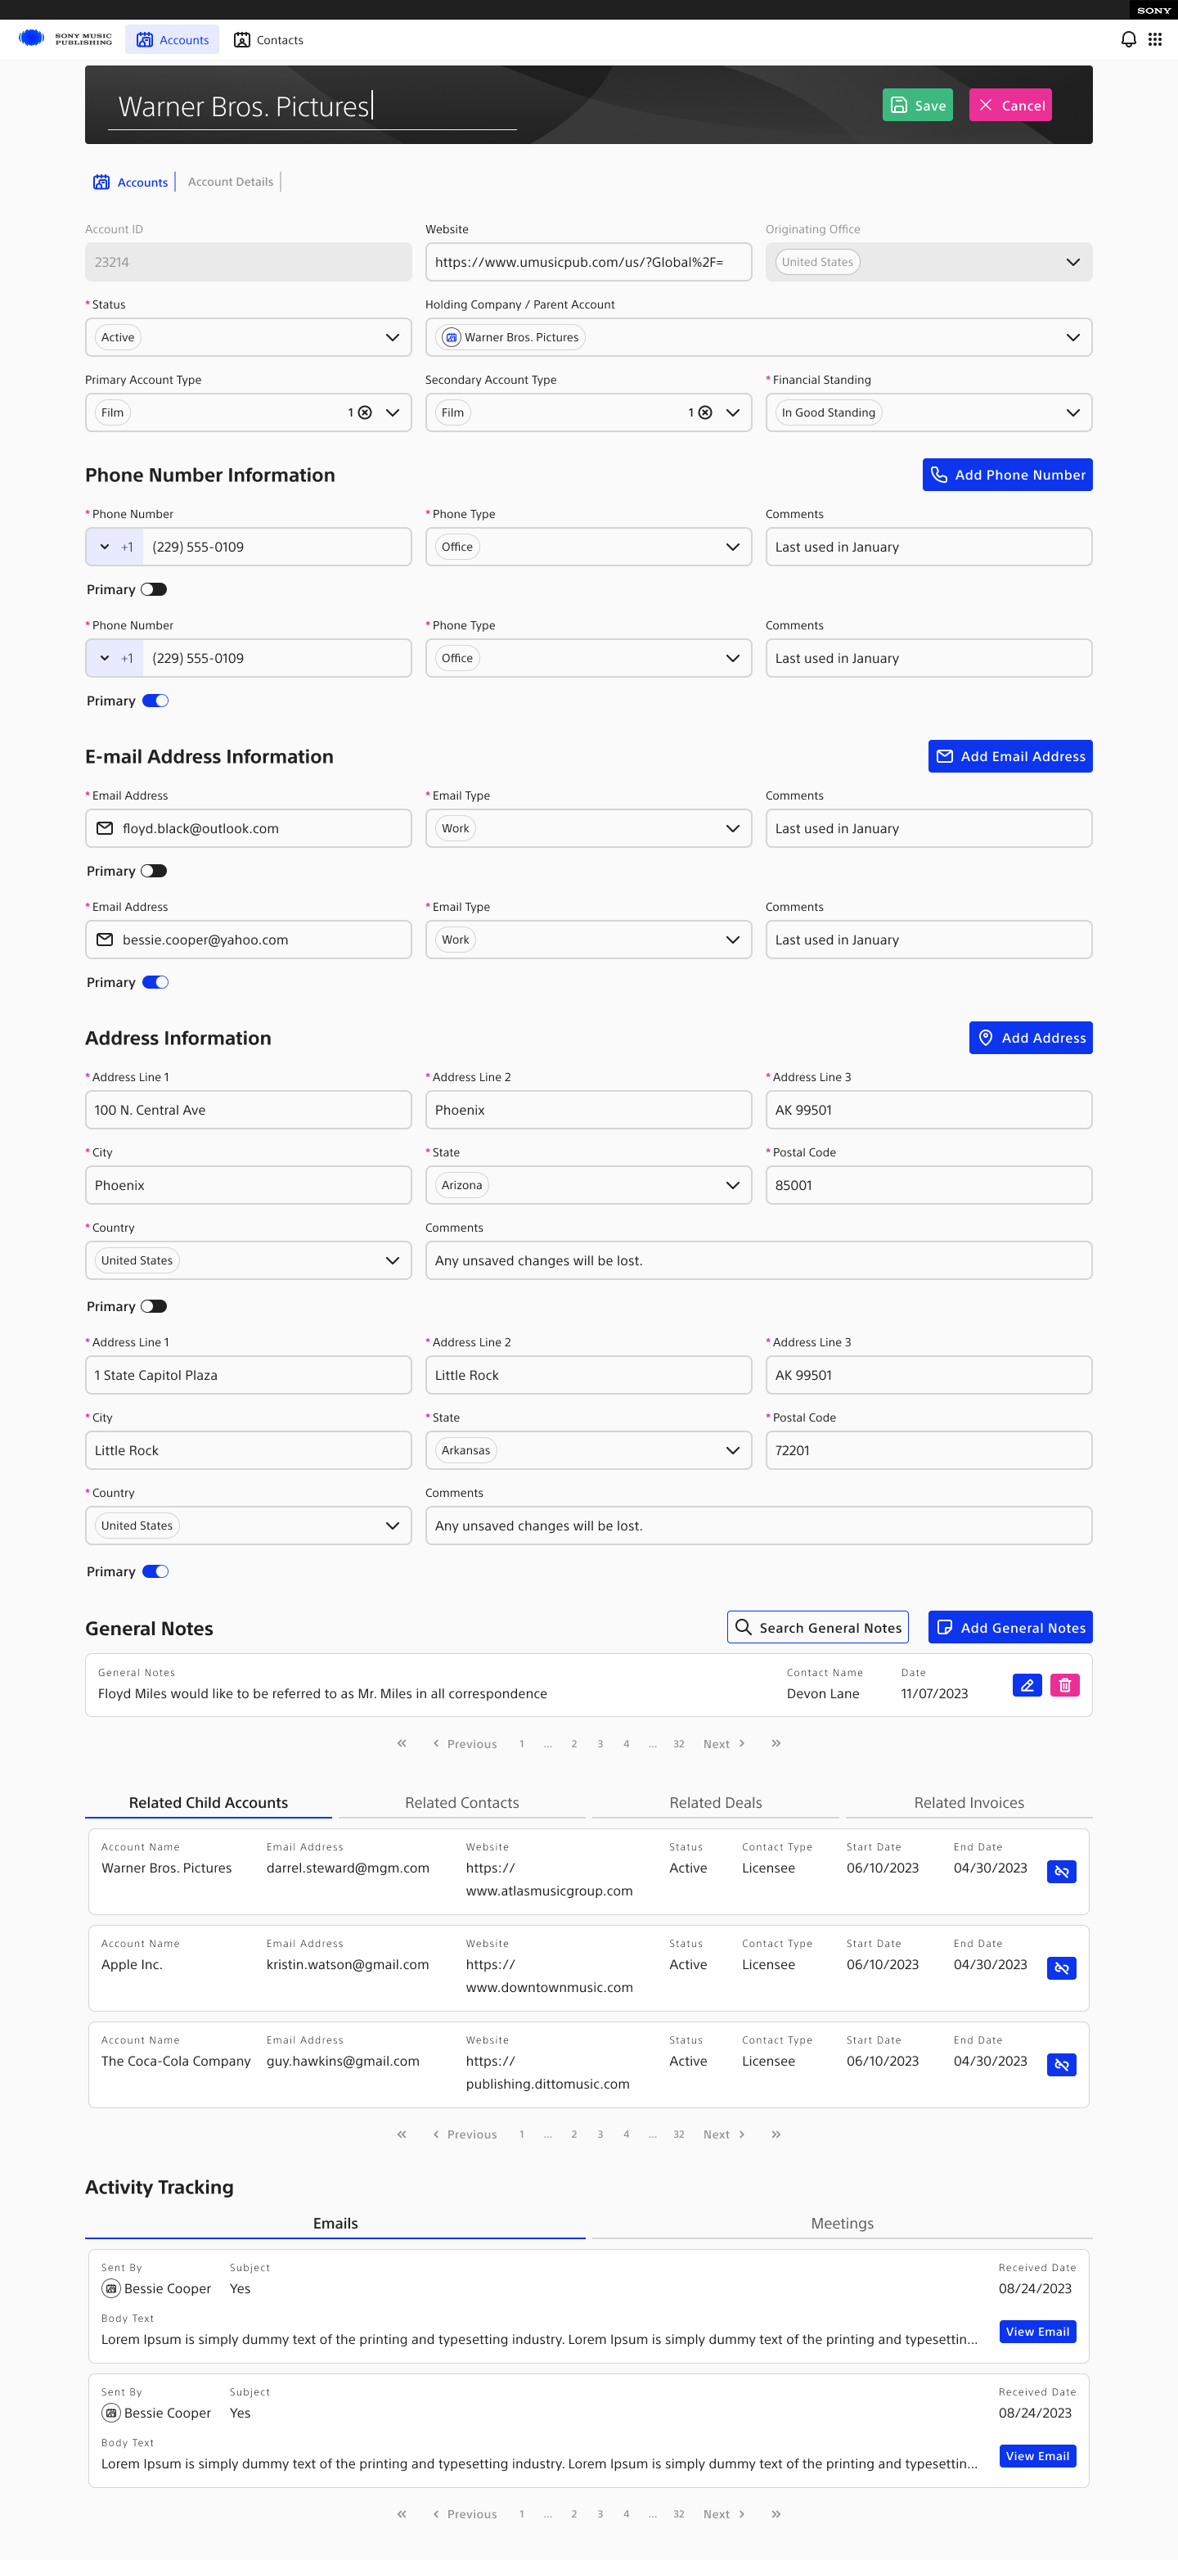Click the Account Details breadcrumb
The width and height of the screenshot is (1178, 2560).
click(x=231, y=182)
